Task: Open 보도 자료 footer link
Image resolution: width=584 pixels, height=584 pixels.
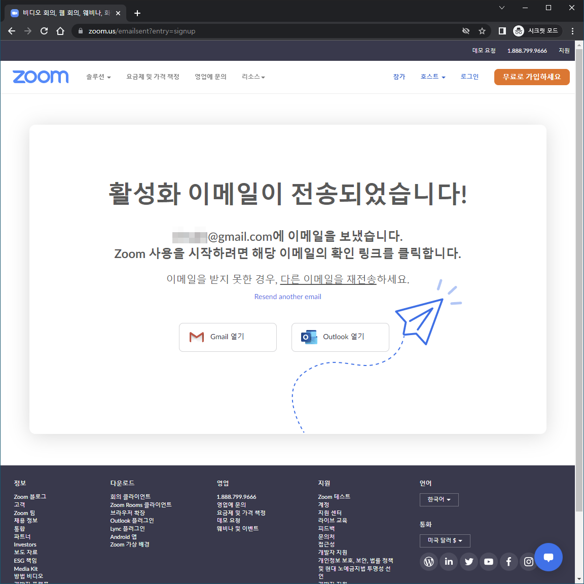Action: [26, 553]
